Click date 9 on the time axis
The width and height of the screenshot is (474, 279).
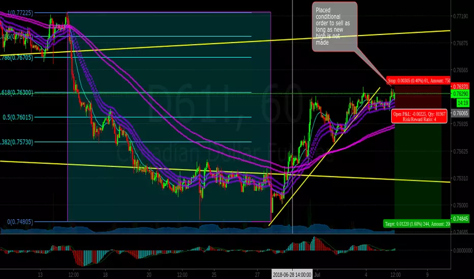tap(427, 275)
